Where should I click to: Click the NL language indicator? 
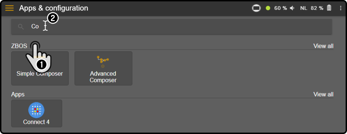point(304,8)
